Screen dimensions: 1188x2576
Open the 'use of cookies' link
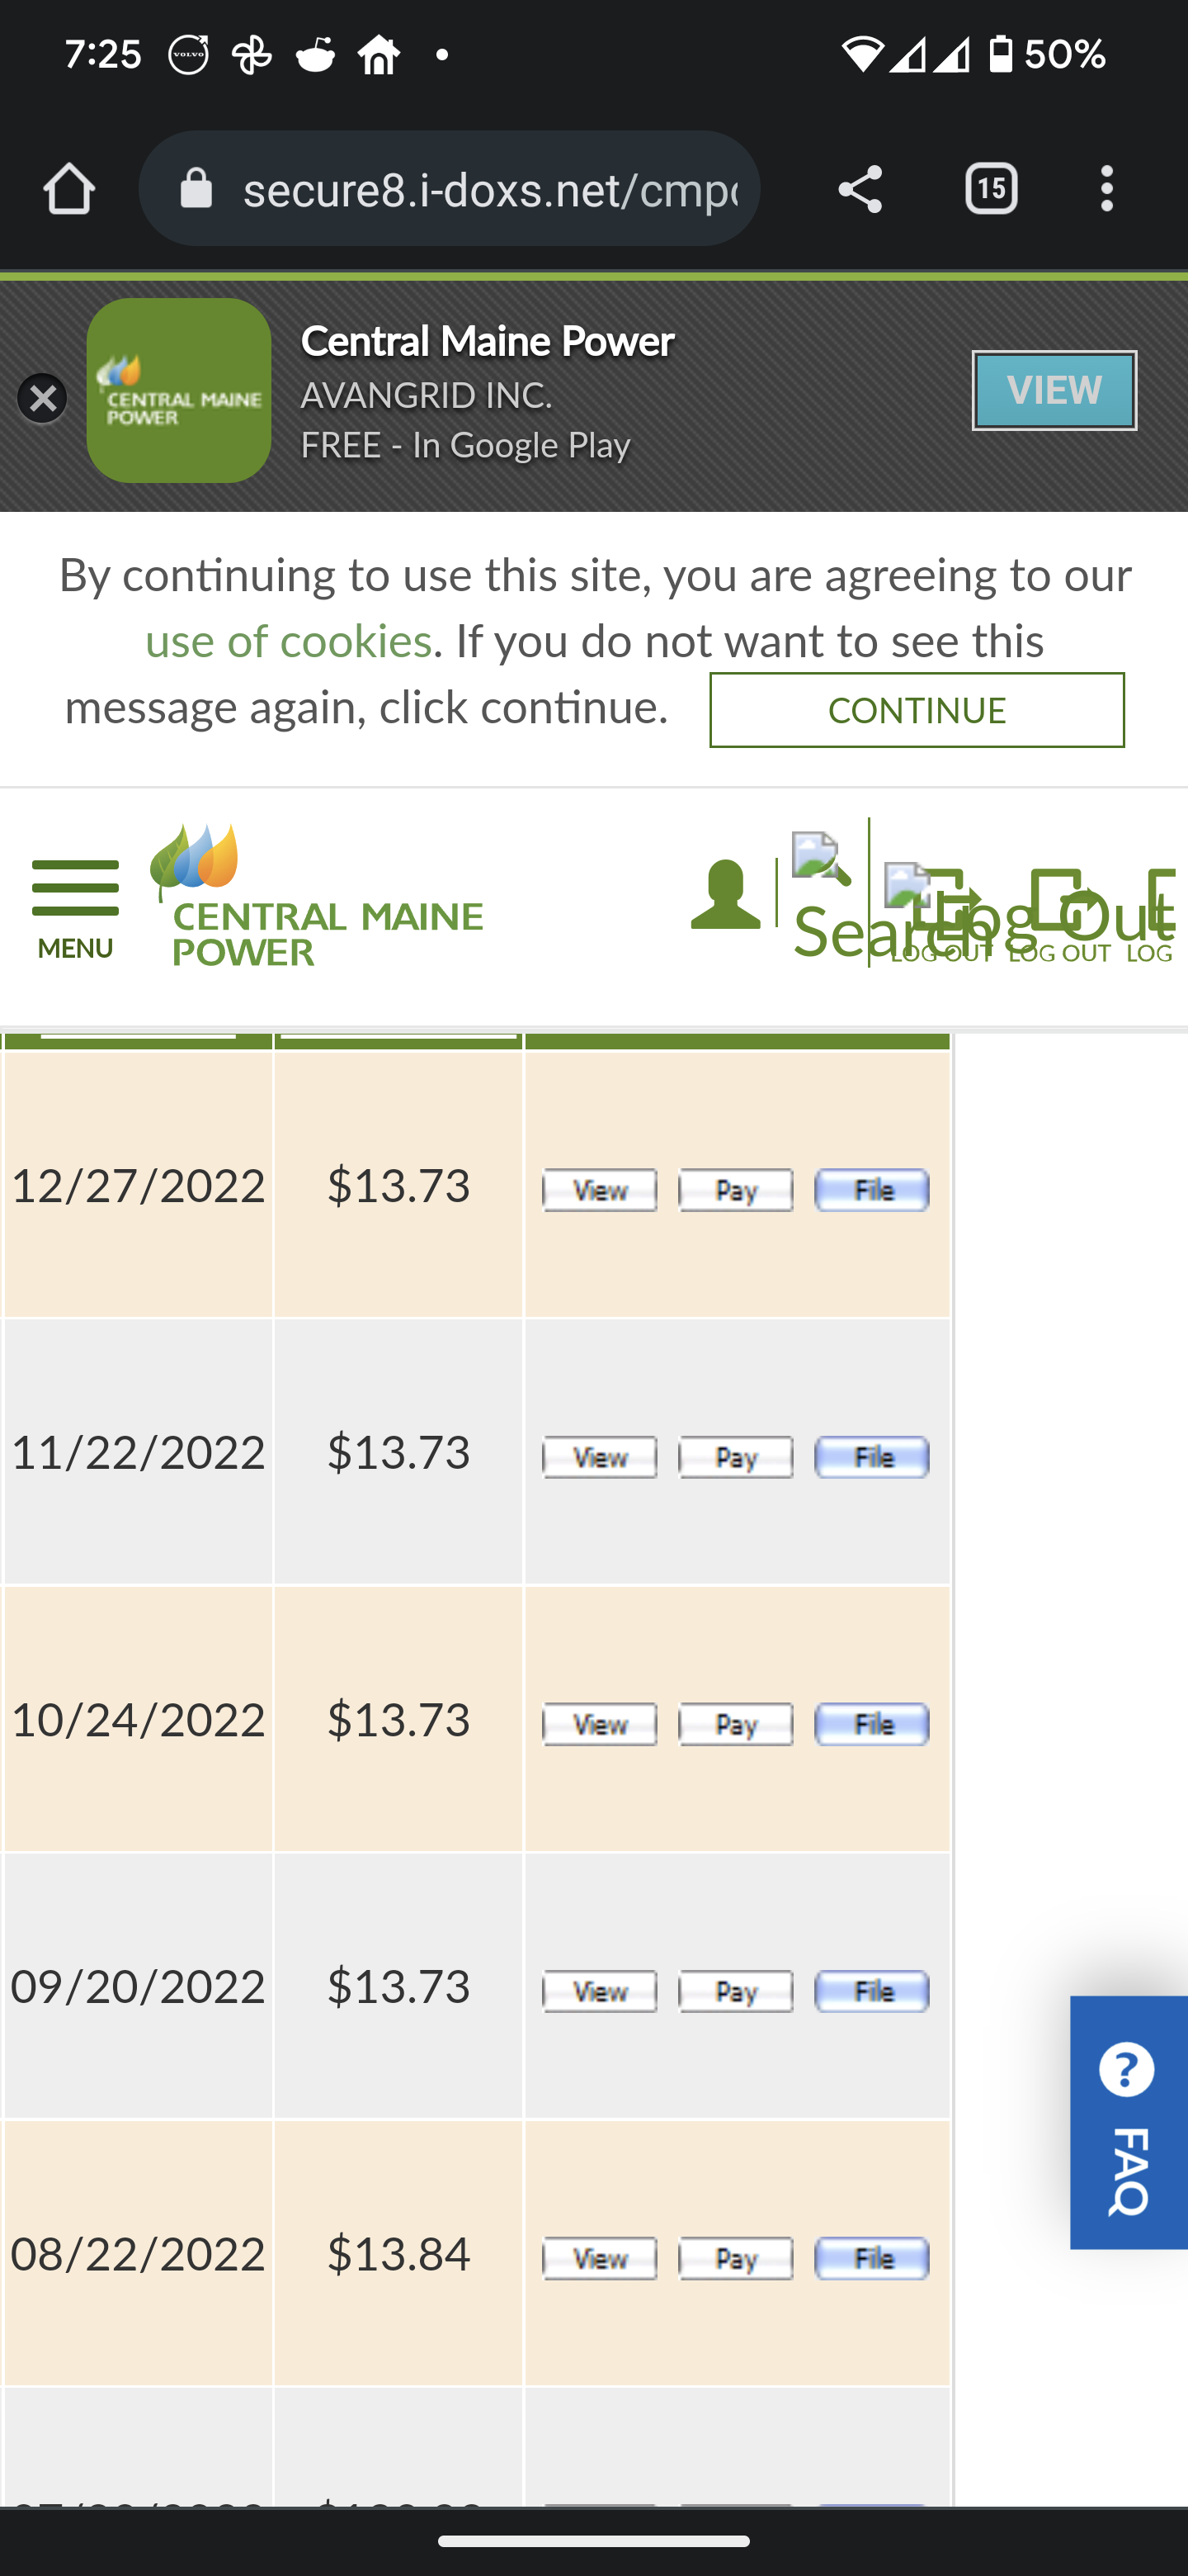[x=288, y=641]
